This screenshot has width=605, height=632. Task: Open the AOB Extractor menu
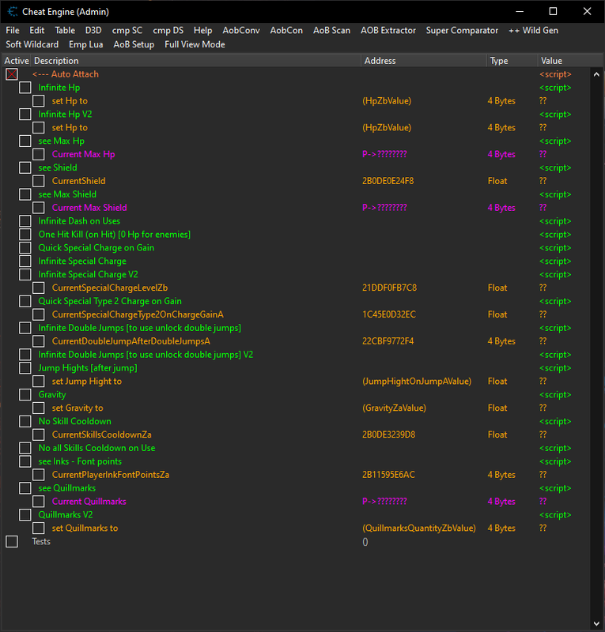pos(388,31)
